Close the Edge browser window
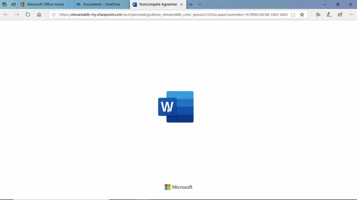Image resolution: width=357 pixels, height=200 pixels. [350, 4]
